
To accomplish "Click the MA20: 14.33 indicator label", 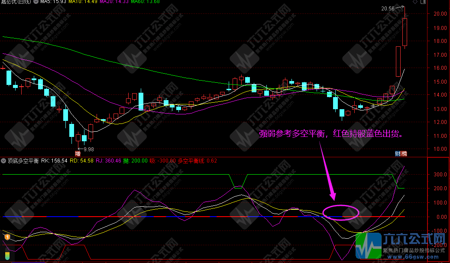I will pyautogui.click(x=114, y=1).
